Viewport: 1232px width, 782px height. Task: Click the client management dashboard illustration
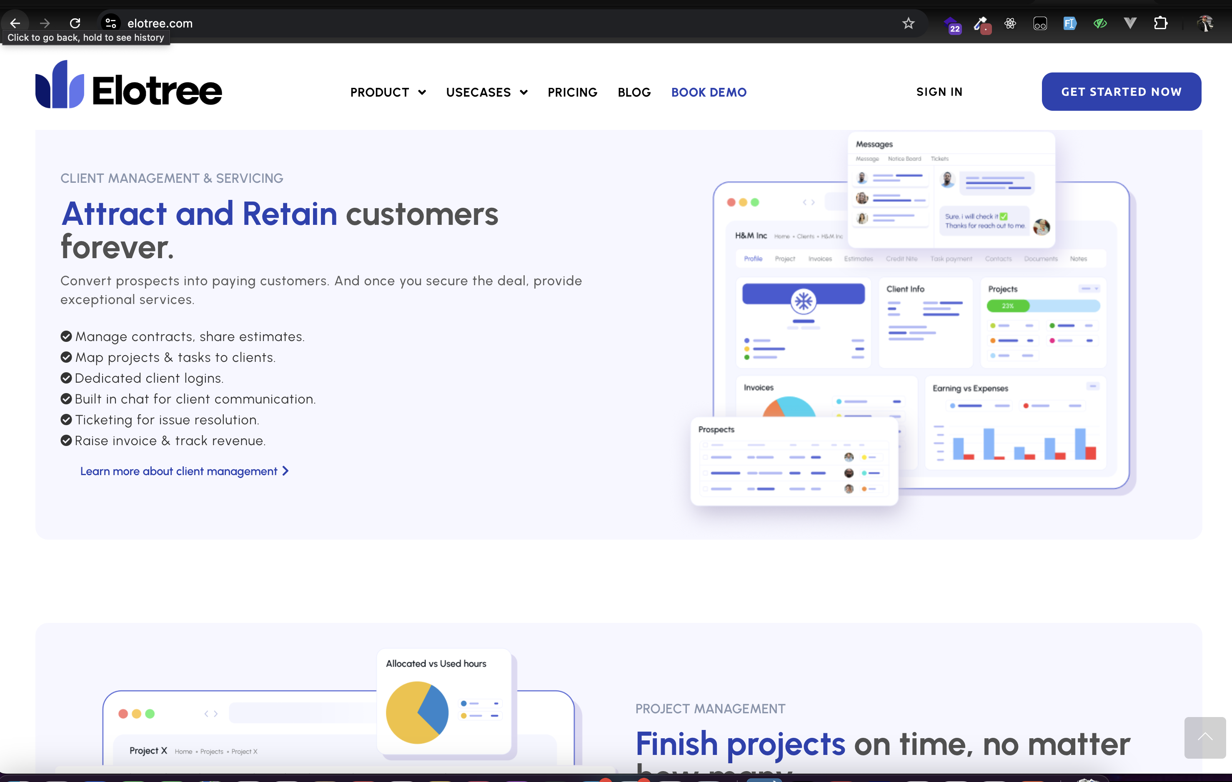point(913,319)
